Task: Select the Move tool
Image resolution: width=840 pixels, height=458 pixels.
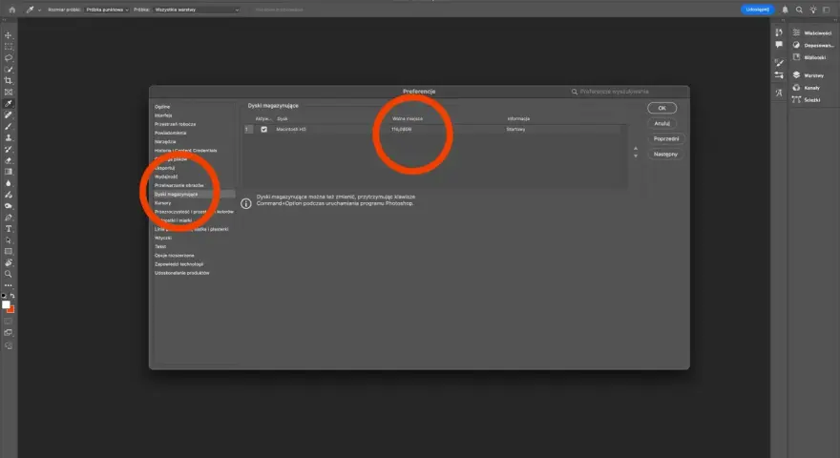Action: click(8, 35)
